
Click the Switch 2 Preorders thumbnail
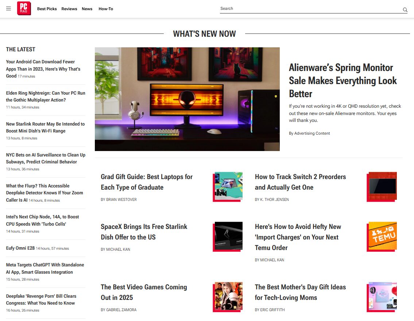click(382, 187)
